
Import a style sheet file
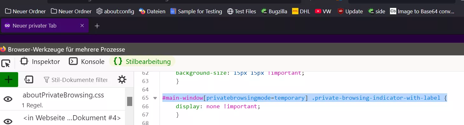29,80
